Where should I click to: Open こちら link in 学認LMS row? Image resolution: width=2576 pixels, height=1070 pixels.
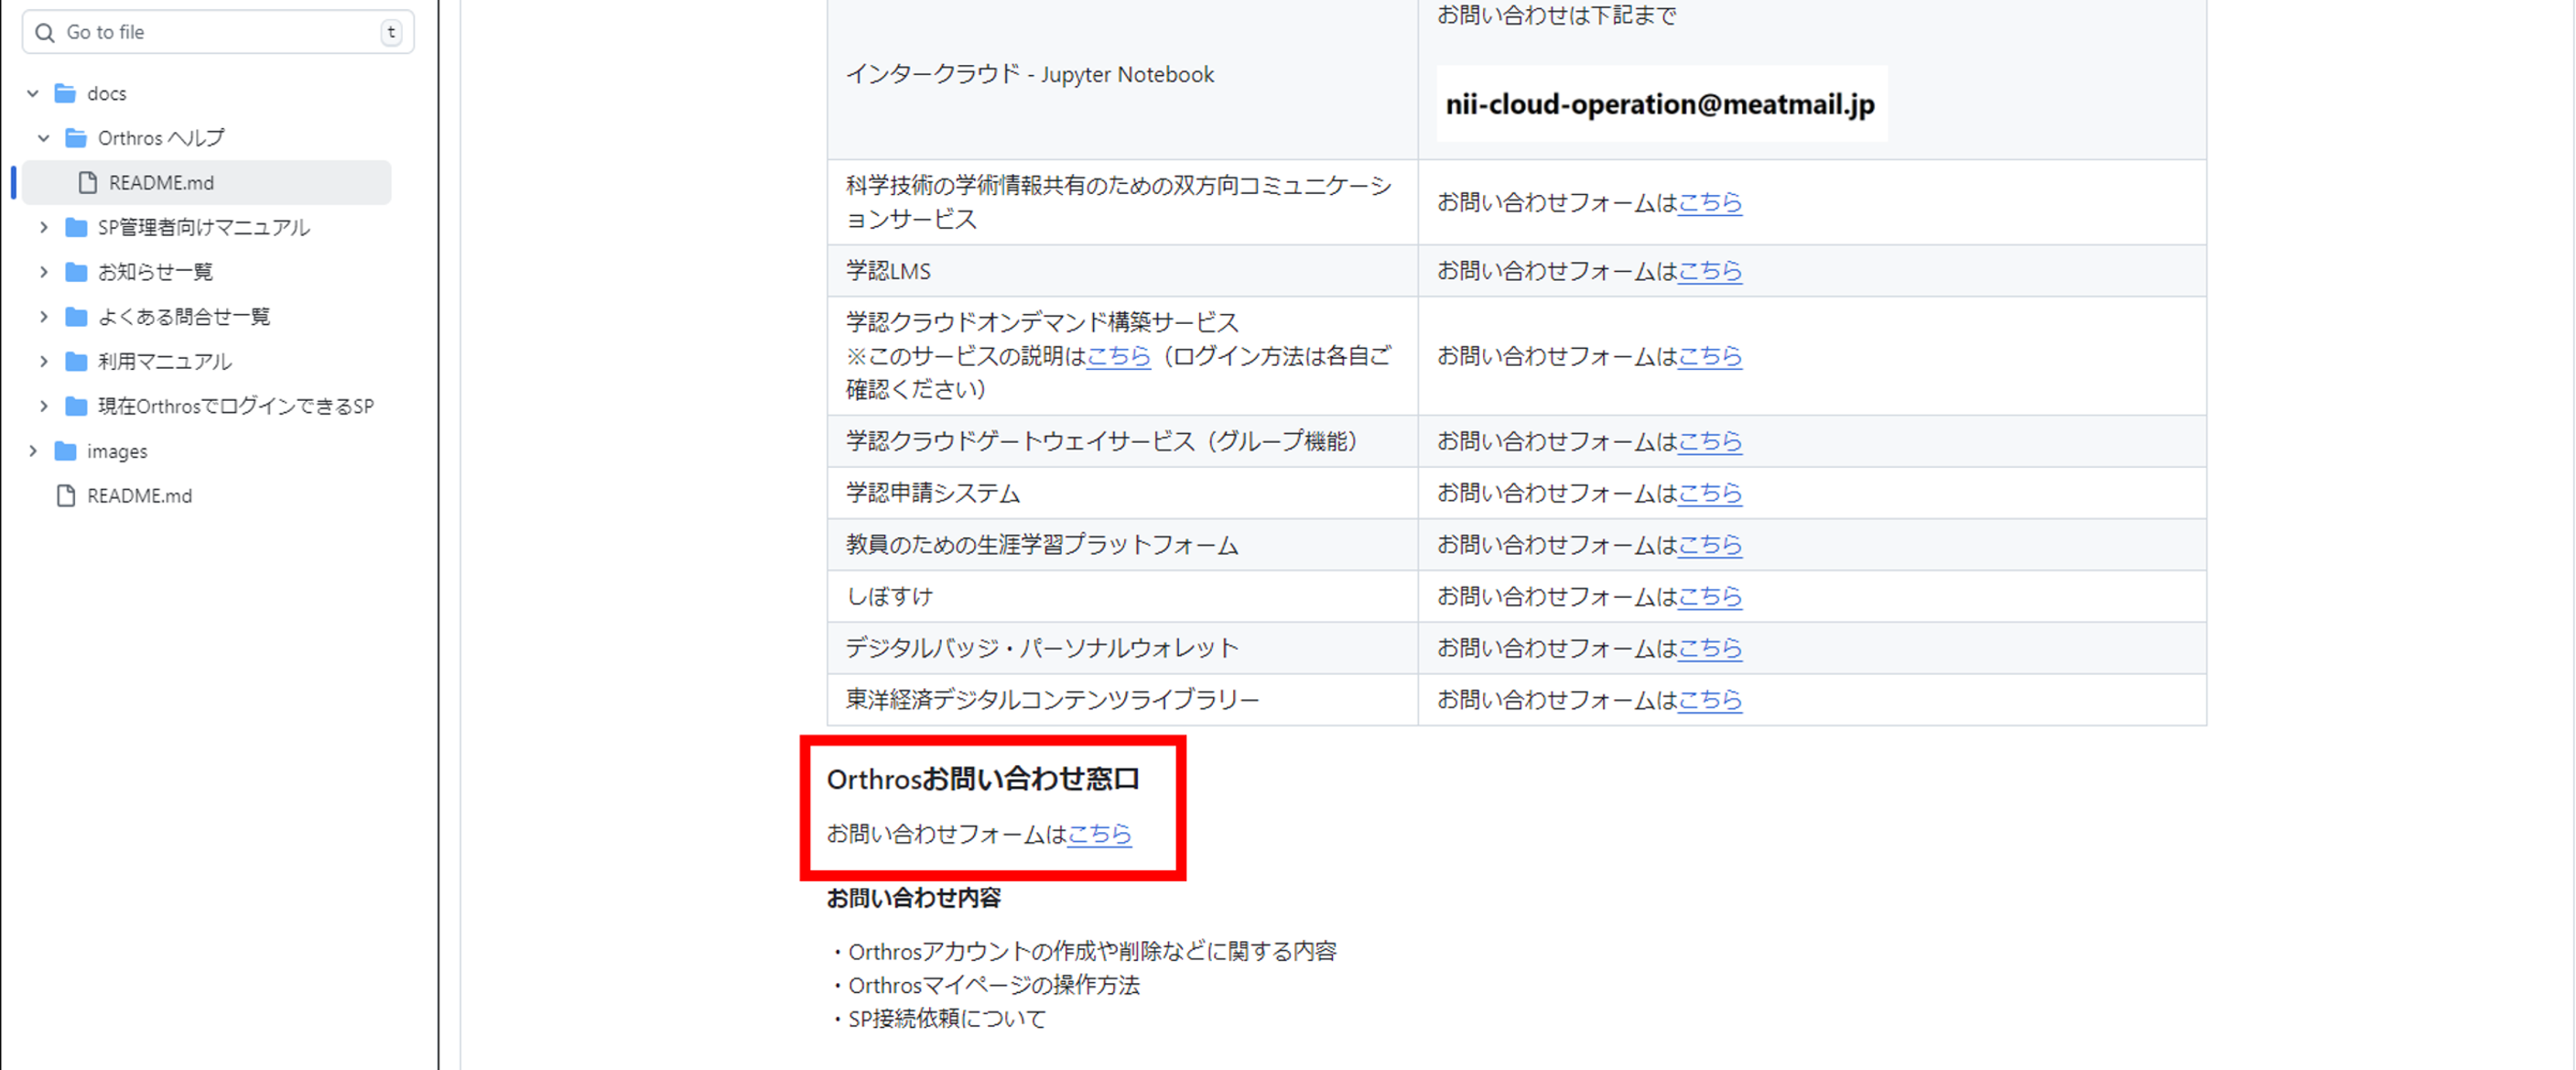[x=1709, y=271]
